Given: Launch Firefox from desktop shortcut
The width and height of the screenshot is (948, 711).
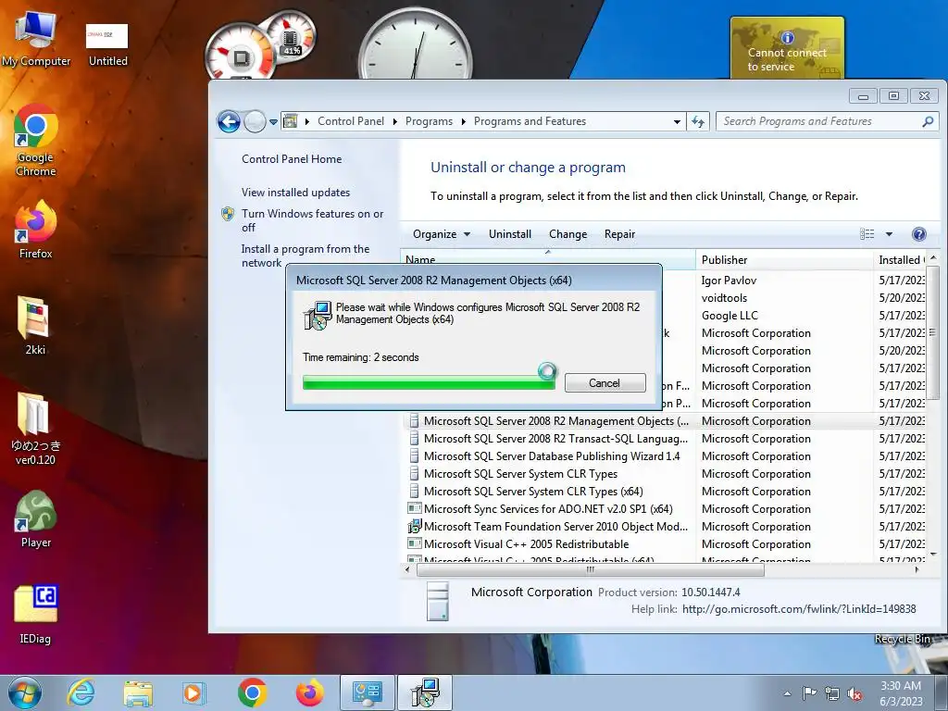Looking at the screenshot, I should [x=36, y=230].
